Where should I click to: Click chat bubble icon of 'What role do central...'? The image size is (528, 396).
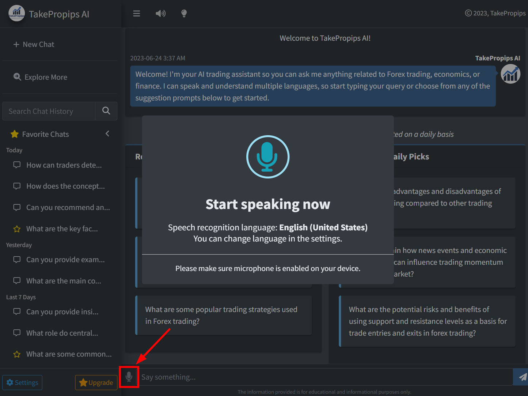pyautogui.click(x=17, y=333)
